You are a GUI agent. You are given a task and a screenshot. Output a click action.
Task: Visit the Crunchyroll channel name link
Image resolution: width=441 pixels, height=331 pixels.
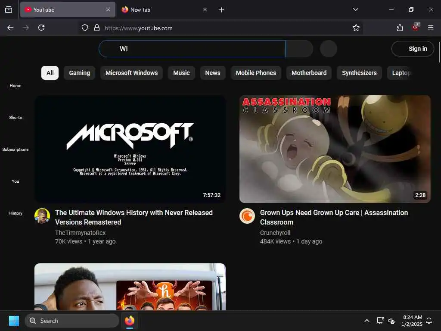[275, 233]
